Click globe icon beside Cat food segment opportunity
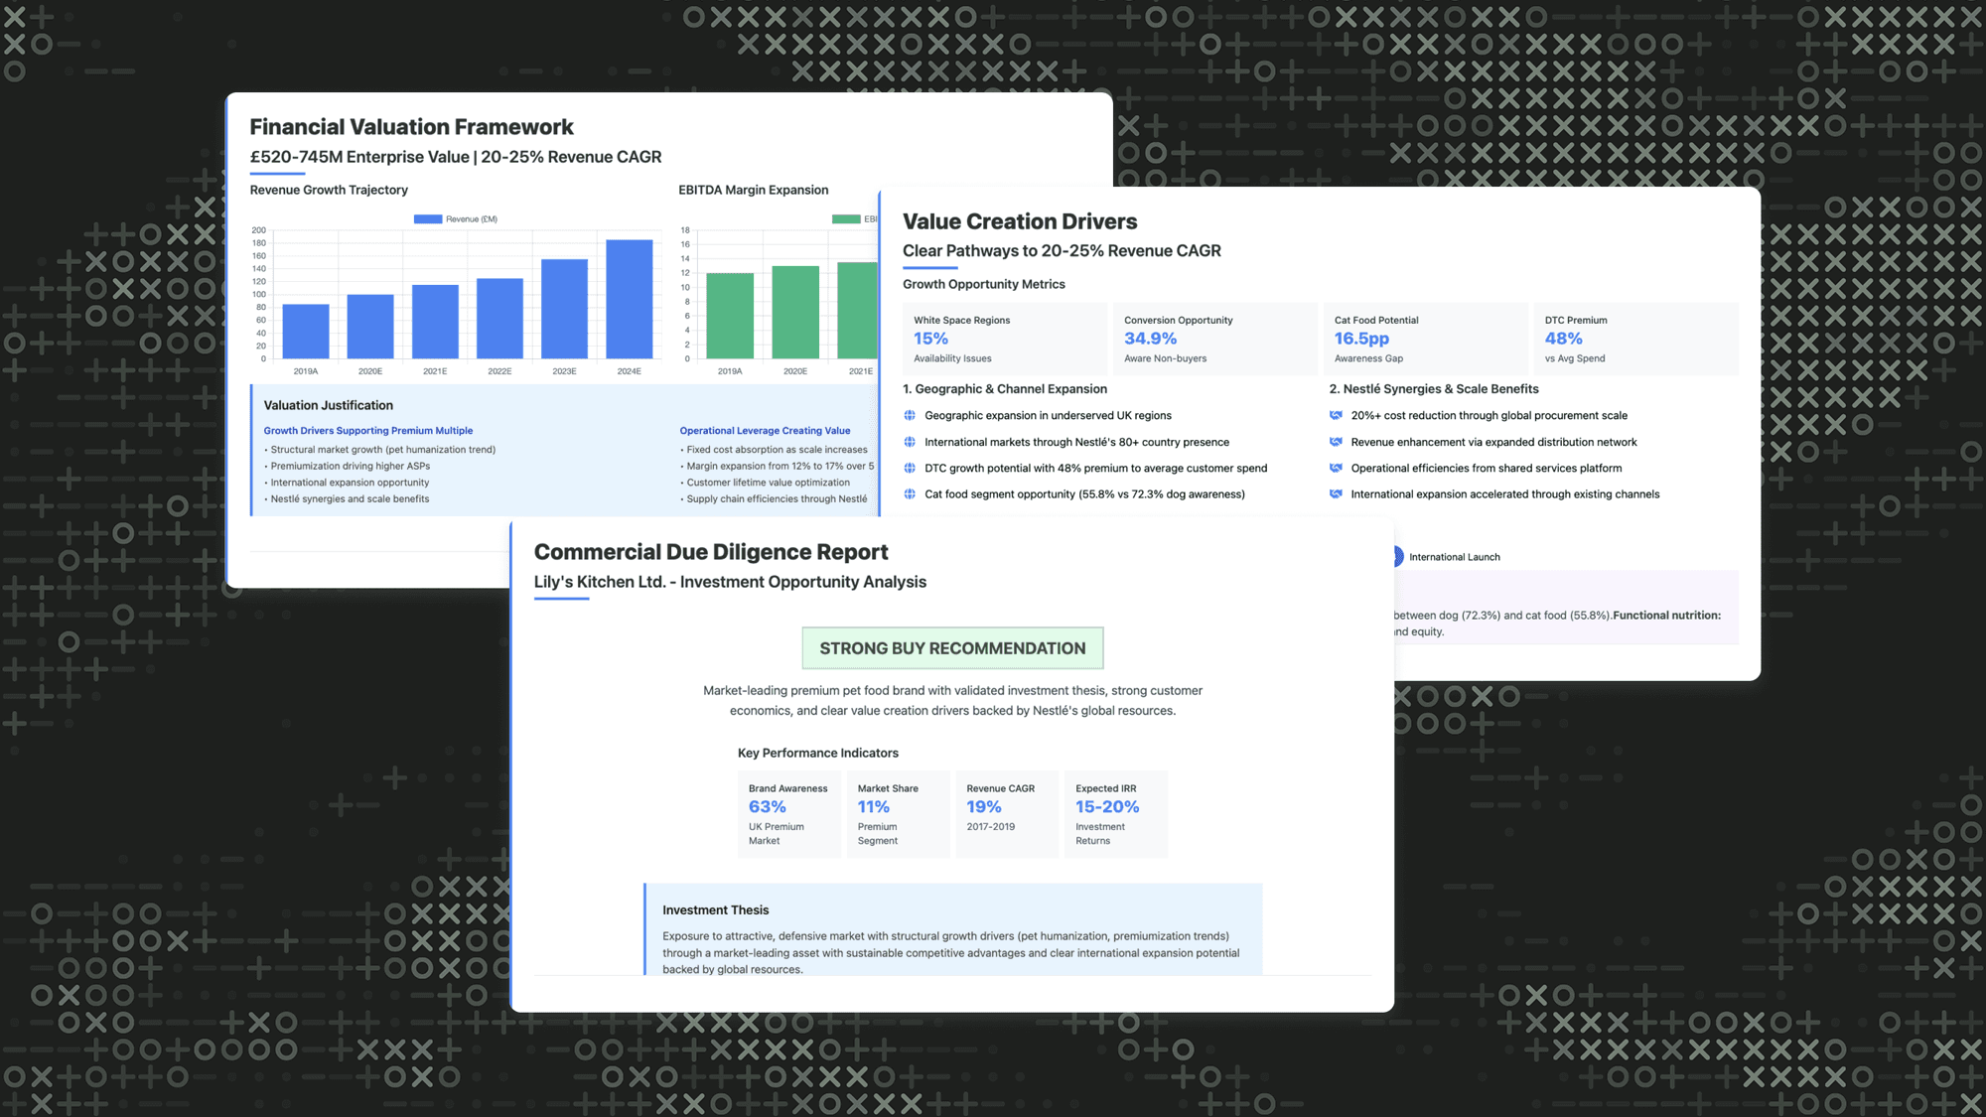The height and width of the screenshot is (1117, 1986). click(x=910, y=493)
